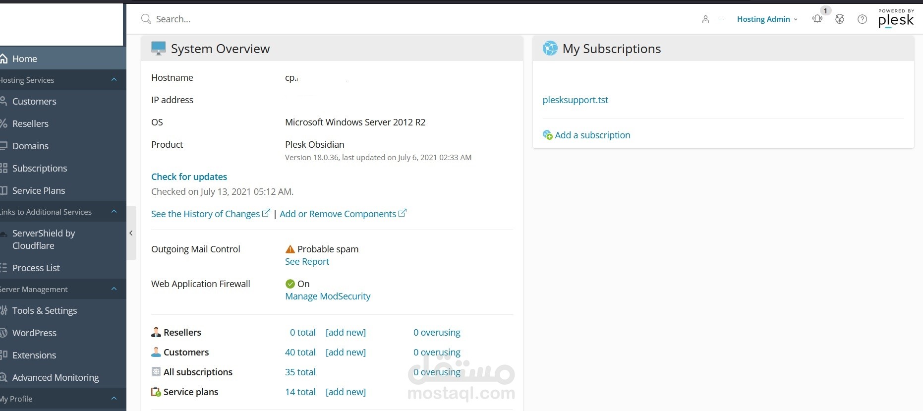The height and width of the screenshot is (411, 923).
Task: Collapse the Links to Additional Services section
Action: pos(114,212)
